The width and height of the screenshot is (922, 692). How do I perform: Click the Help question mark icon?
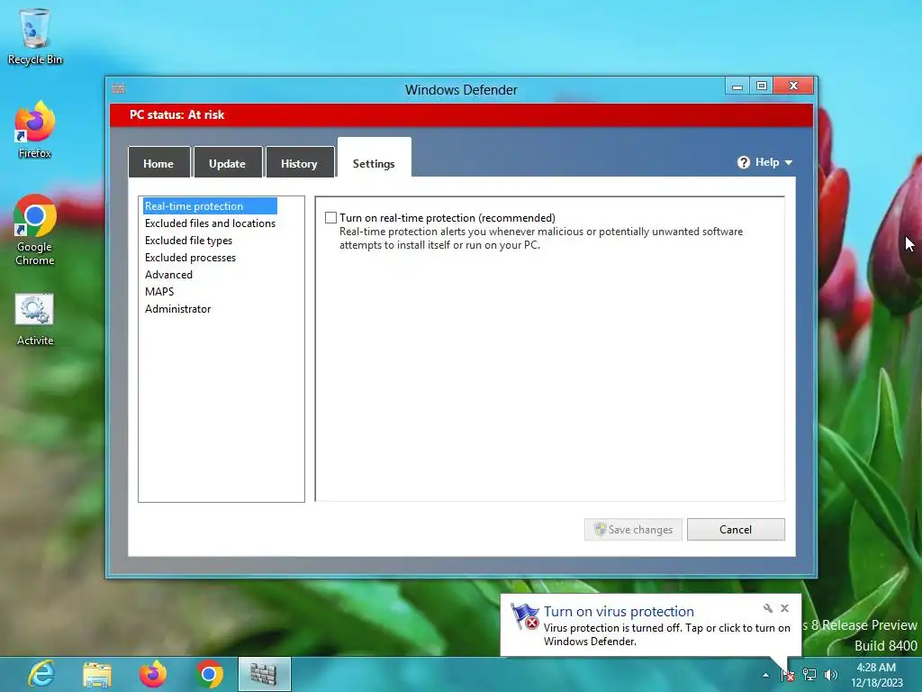(x=743, y=162)
